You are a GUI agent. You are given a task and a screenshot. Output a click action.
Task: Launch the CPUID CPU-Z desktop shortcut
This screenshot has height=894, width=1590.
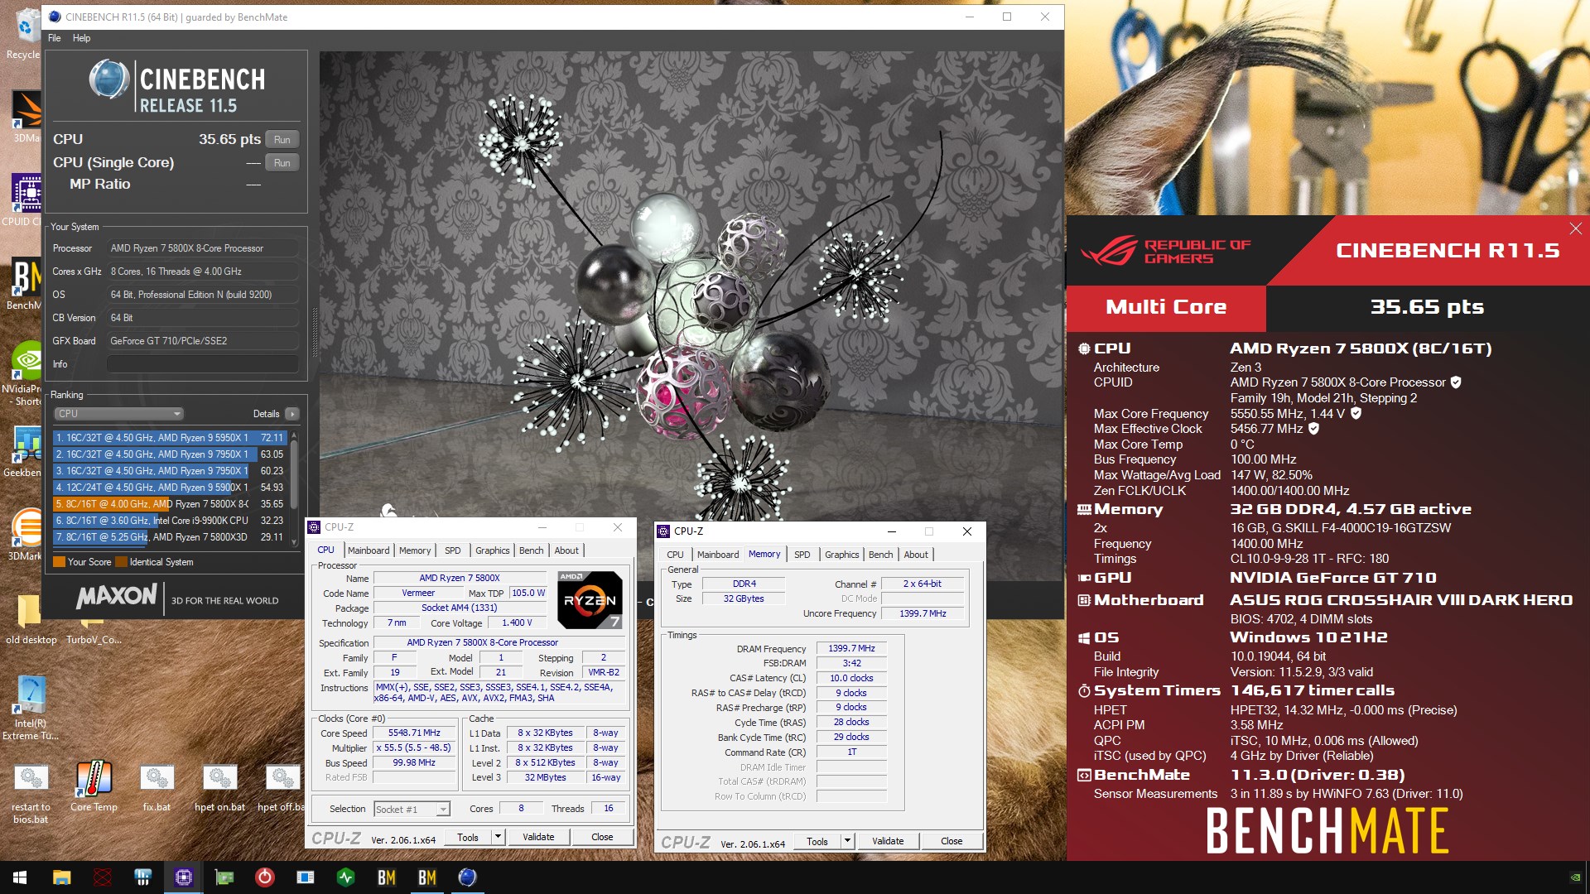26,199
